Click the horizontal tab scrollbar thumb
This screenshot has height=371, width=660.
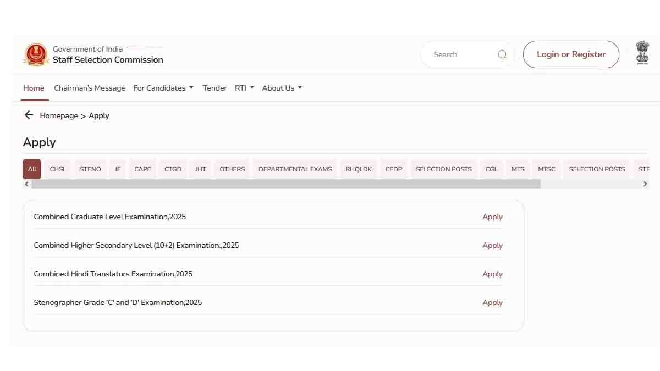point(286,184)
